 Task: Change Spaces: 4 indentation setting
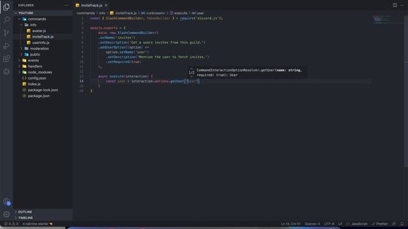click(x=312, y=224)
